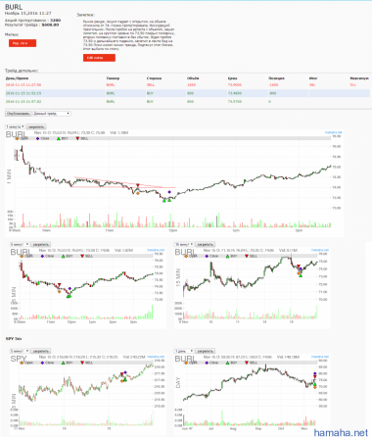This screenshot has height=437, width=372.
Task: Click the 2016-11-15 11:57:02 BUY row timestamp
Action: pos(23,102)
